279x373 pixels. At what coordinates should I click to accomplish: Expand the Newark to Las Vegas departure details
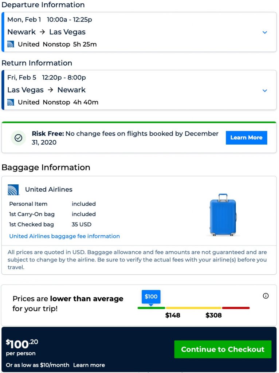265,32
